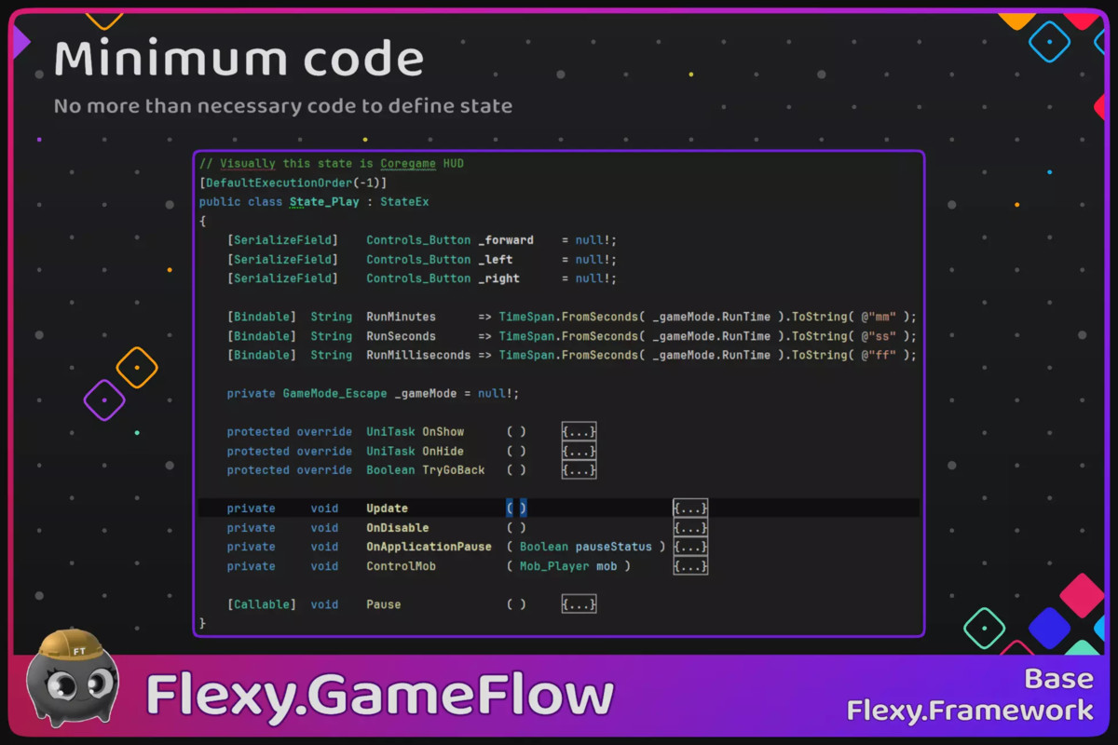This screenshot has width=1118, height=745.
Task: Expand the ControlMob folded code block
Action: point(690,566)
